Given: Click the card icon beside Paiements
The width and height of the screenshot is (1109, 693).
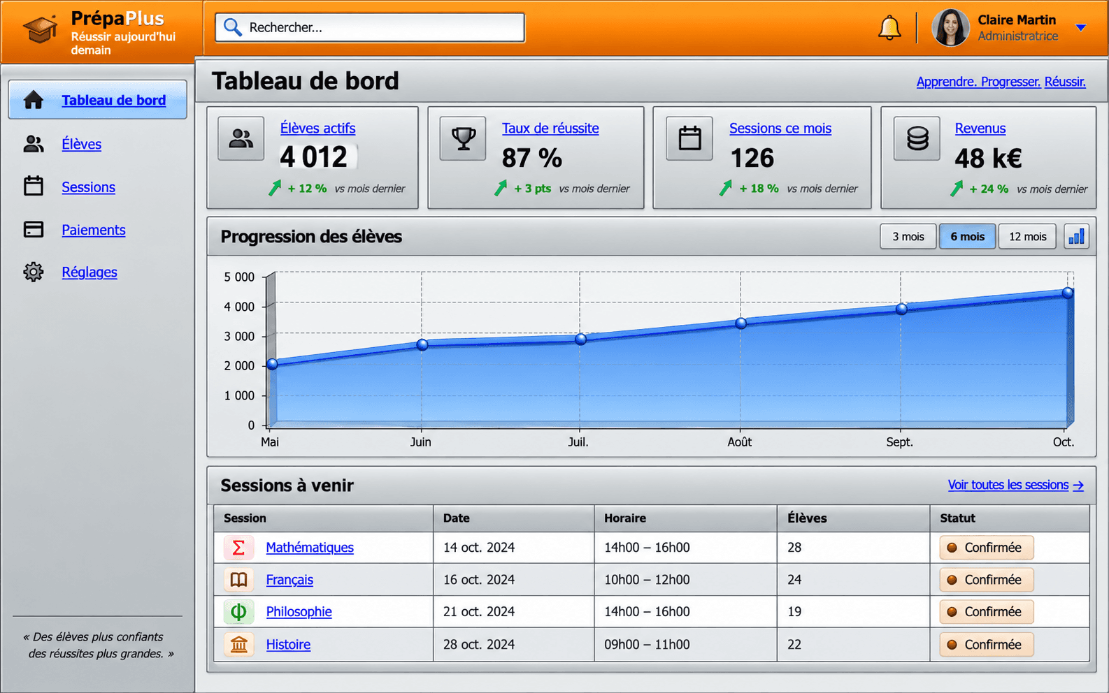Looking at the screenshot, I should pos(34,229).
